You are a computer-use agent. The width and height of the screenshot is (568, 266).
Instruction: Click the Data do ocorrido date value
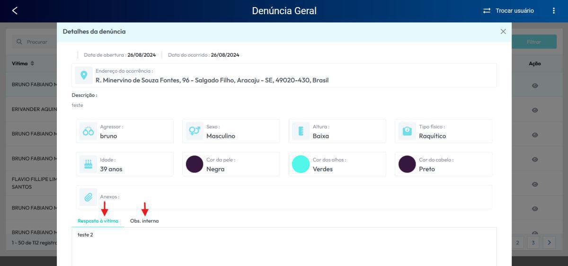click(x=225, y=55)
